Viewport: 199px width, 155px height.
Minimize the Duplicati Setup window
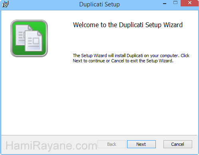[x=165, y=4]
